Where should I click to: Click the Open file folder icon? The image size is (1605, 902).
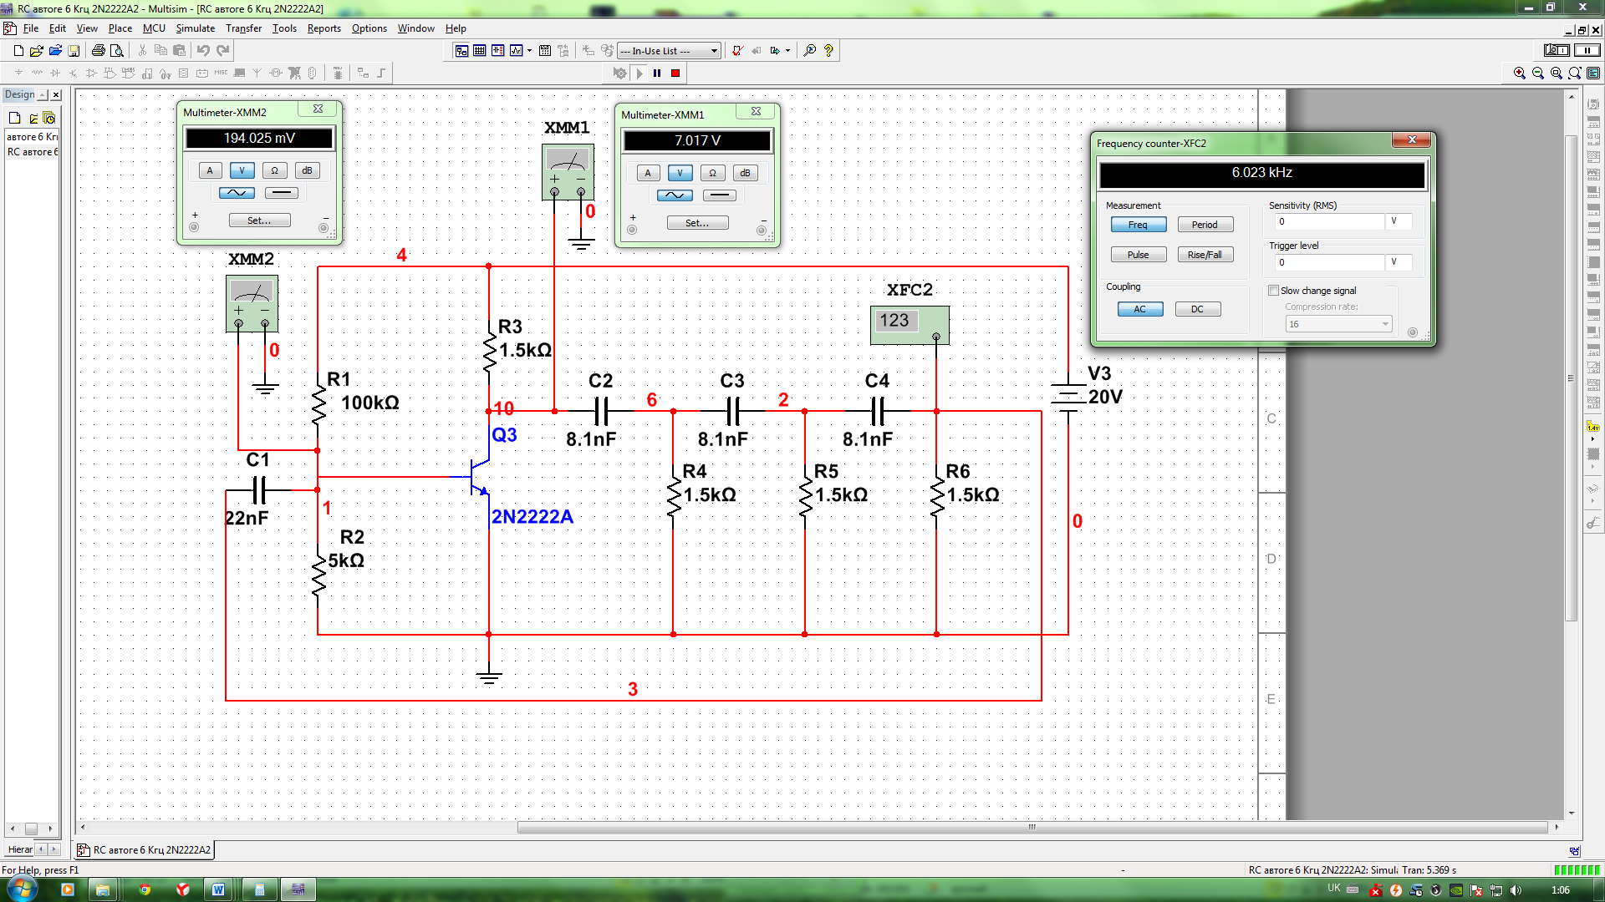pos(37,51)
